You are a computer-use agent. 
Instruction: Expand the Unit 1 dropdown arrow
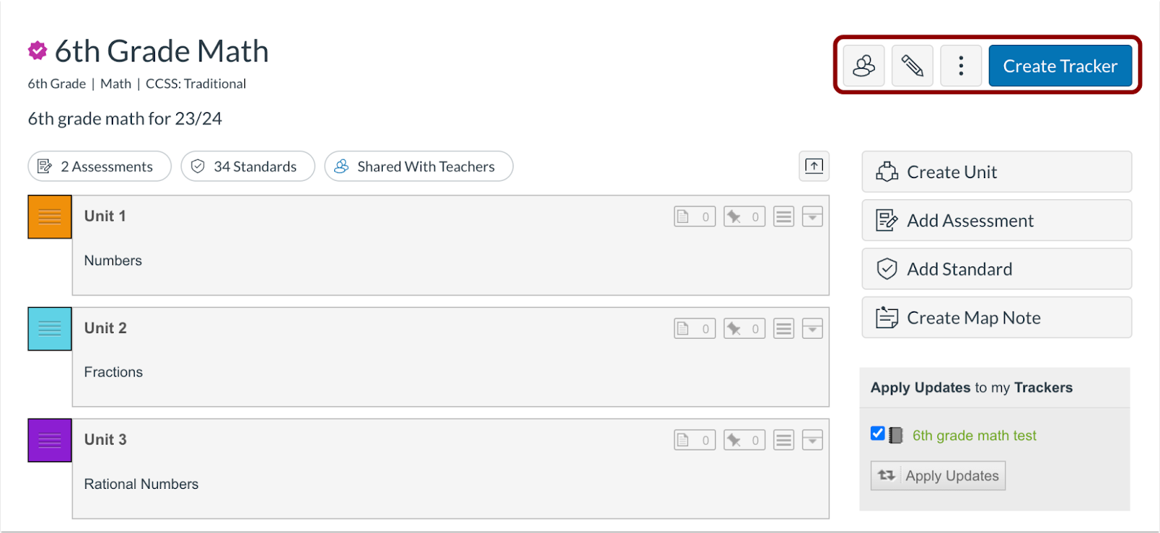[813, 217]
